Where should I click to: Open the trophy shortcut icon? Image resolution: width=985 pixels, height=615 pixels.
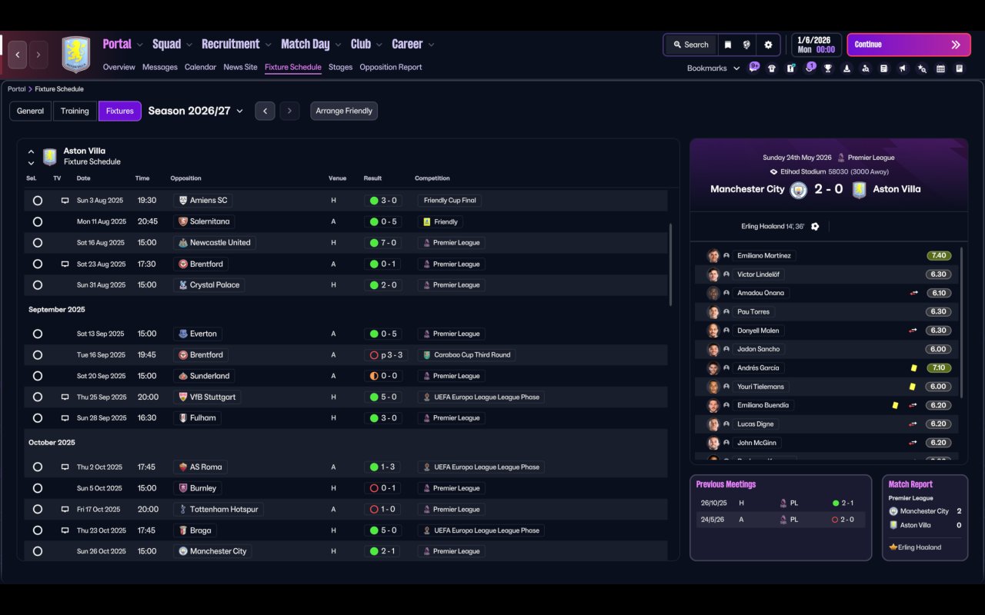click(828, 68)
